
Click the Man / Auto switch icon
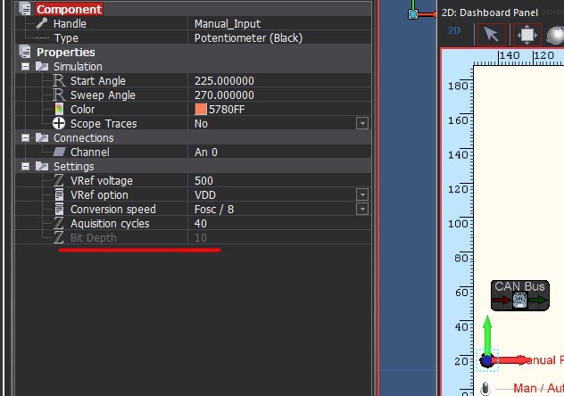point(485,389)
